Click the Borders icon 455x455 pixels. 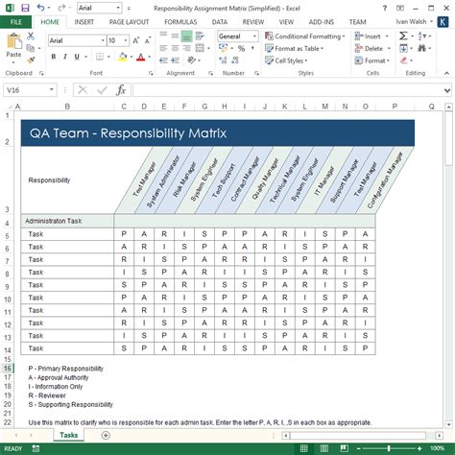(100, 57)
